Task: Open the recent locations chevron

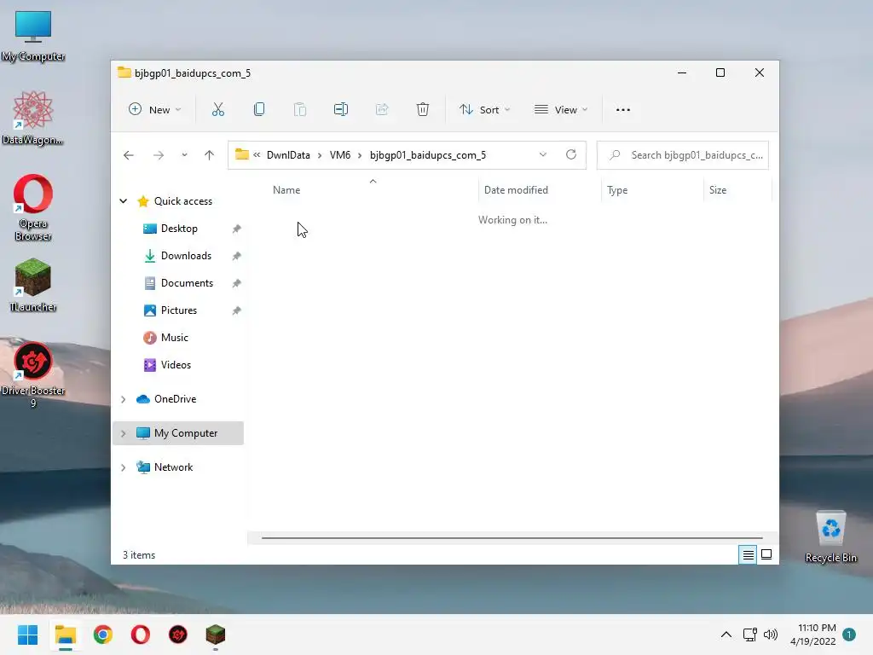Action: (x=184, y=155)
